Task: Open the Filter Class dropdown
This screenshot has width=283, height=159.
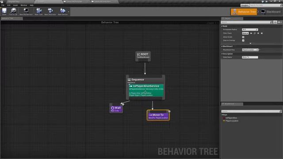Action: [245, 33]
